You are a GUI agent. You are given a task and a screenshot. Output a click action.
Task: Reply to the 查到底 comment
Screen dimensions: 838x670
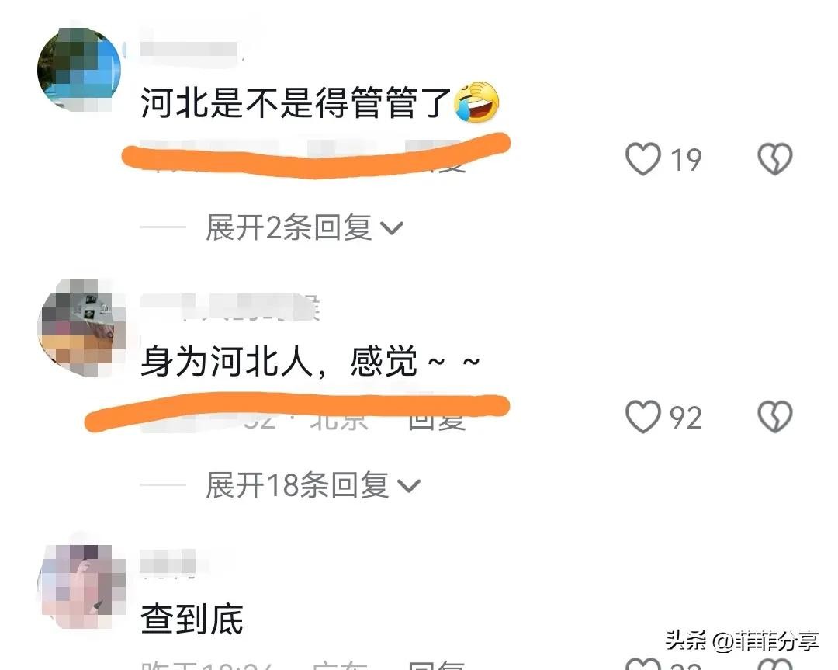tap(437, 665)
